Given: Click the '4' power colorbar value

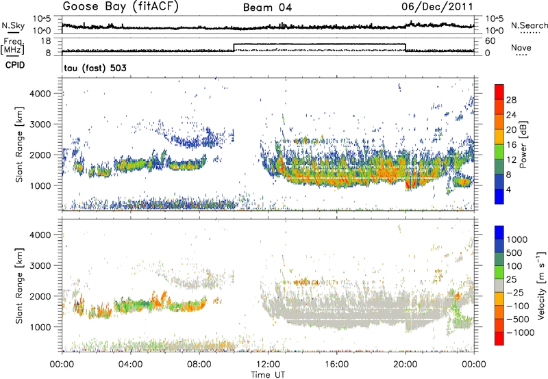Looking at the screenshot, I should (510, 190).
